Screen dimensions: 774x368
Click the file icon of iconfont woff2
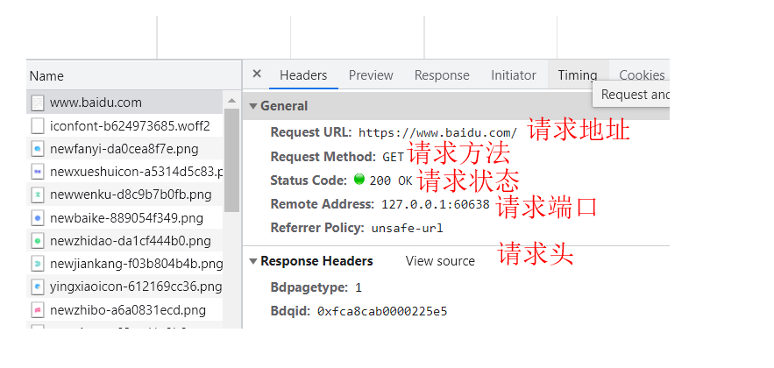38,126
